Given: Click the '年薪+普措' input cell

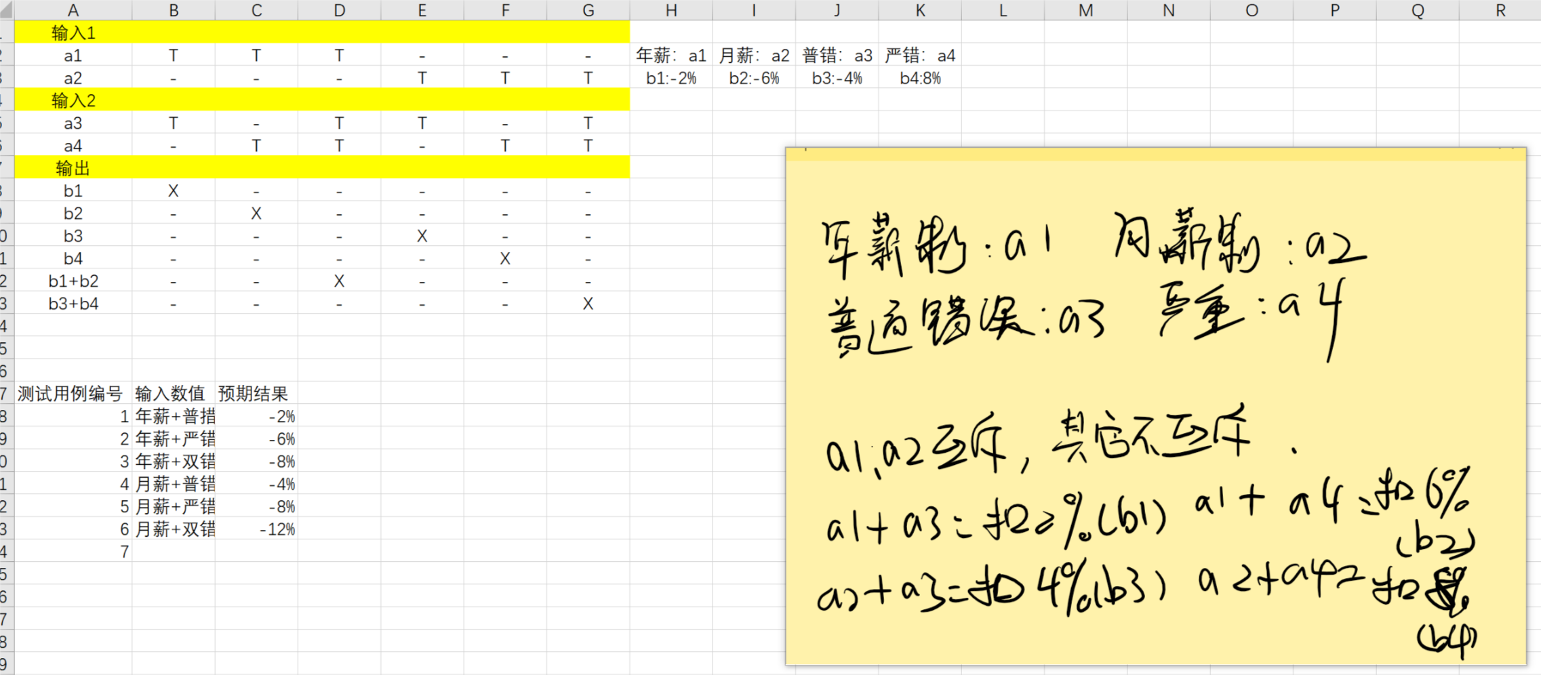Looking at the screenshot, I should [174, 416].
